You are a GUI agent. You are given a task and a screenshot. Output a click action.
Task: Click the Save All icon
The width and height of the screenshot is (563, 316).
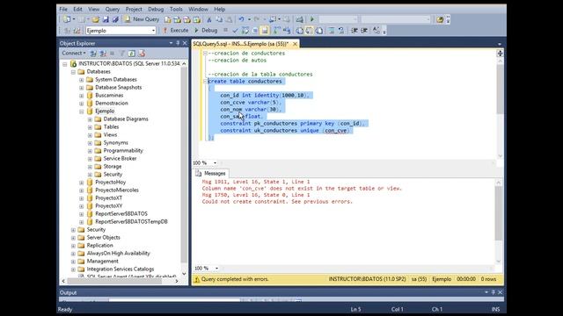coord(115,19)
